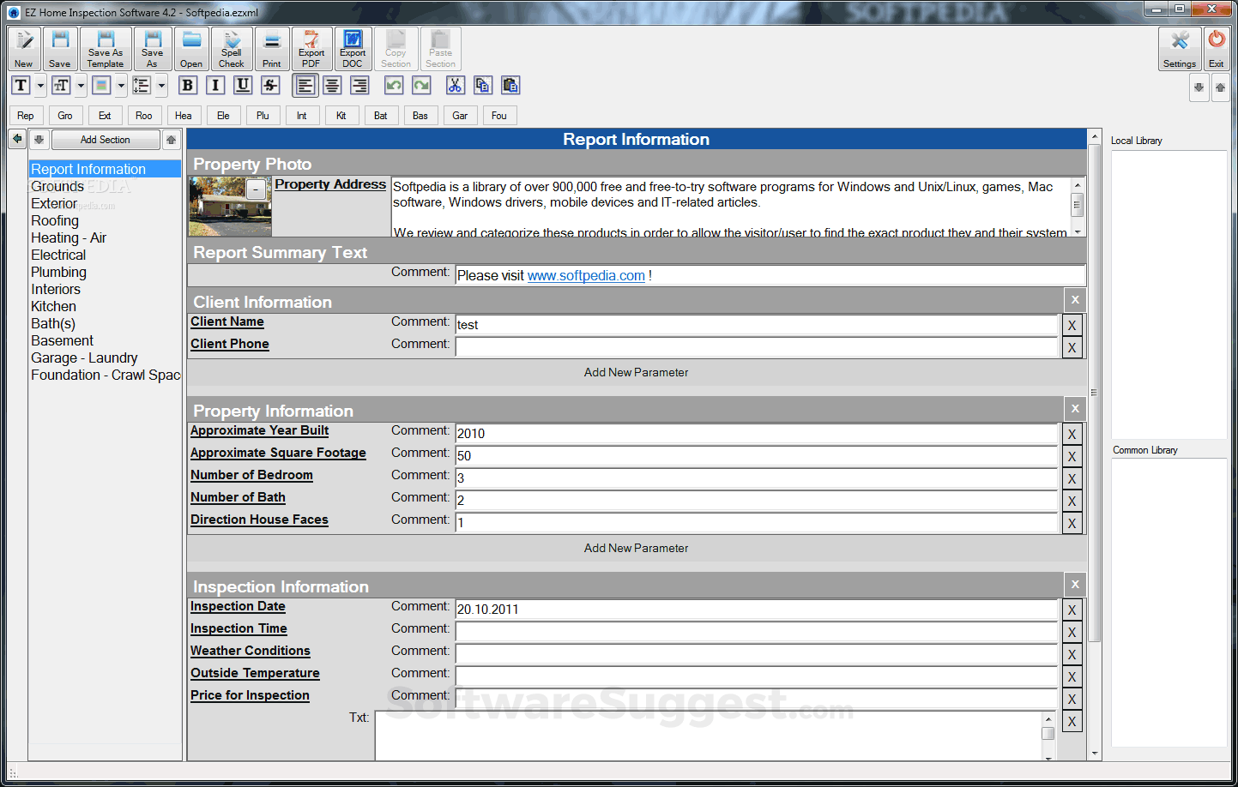Export the report to PDF
Image resolution: width=1238 pixels, height=787 pixels.
tap(311, 48)
